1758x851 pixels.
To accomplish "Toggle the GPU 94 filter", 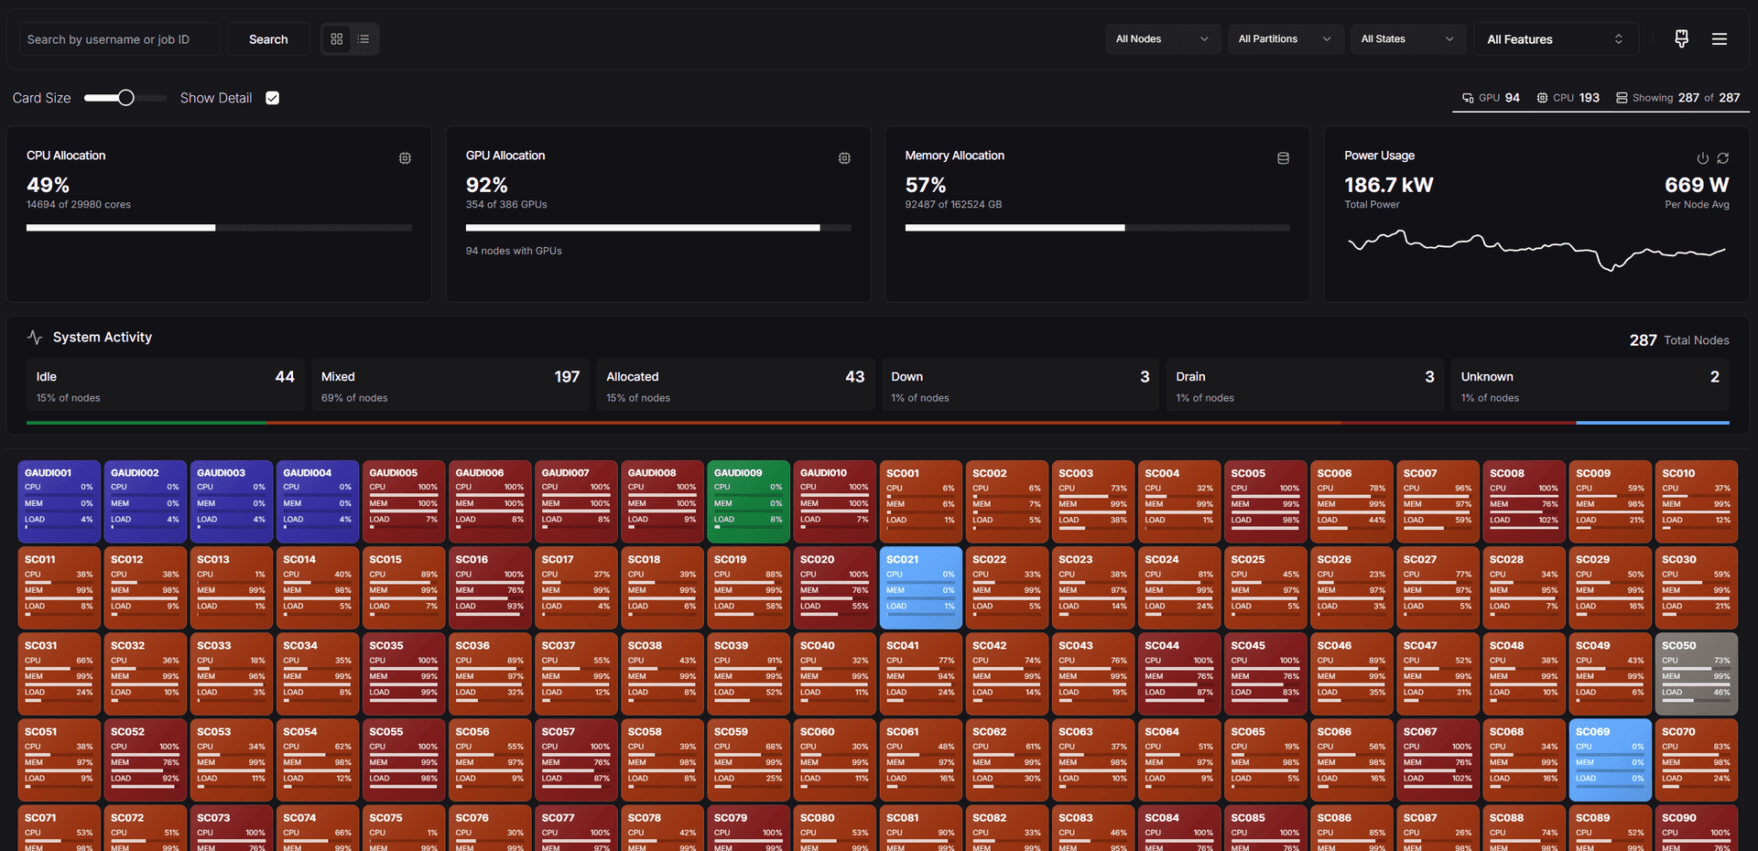I will pos(1491,97).
